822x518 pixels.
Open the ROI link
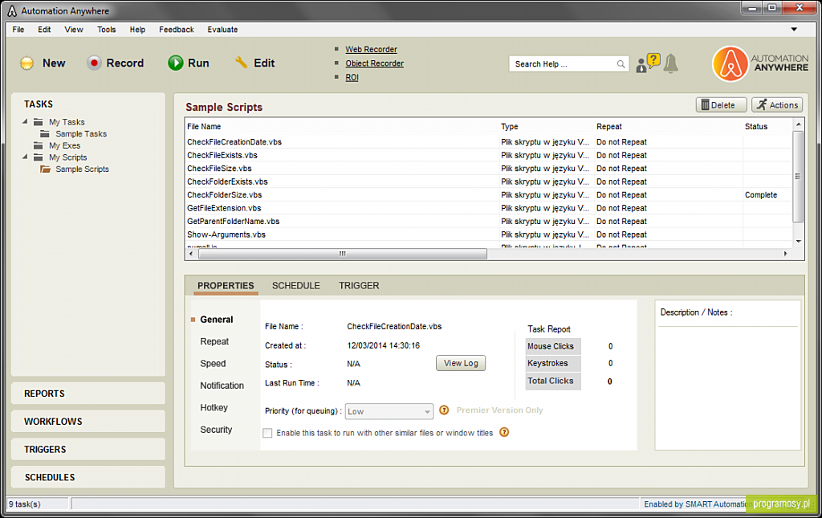[352, 78]
